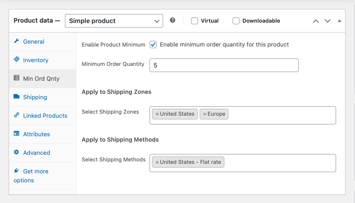The image size is (355, 203).
Task: Click the Attributes table icon
Action: tap(16, 134)
